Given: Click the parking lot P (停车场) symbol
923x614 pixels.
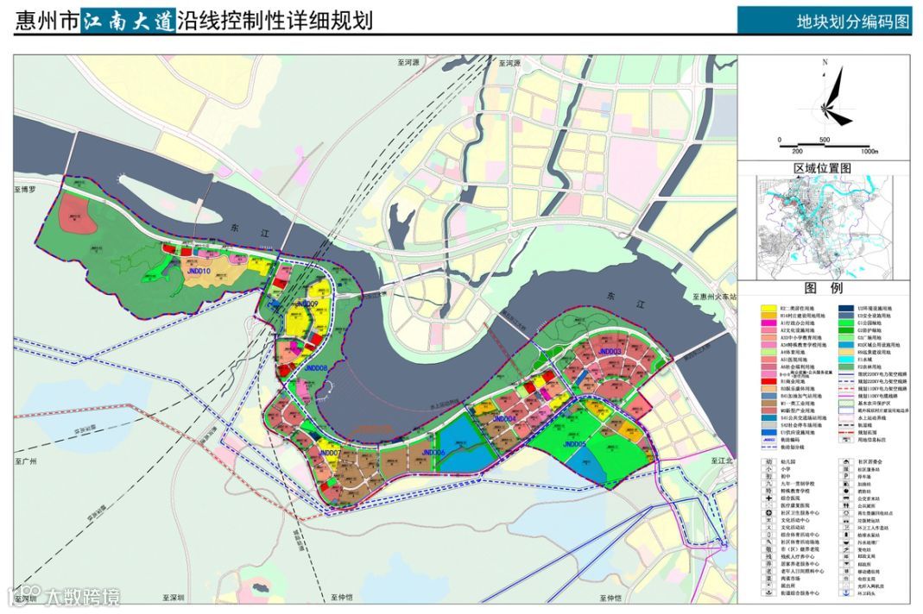Looking at the screenshot, I should (846, 476).
